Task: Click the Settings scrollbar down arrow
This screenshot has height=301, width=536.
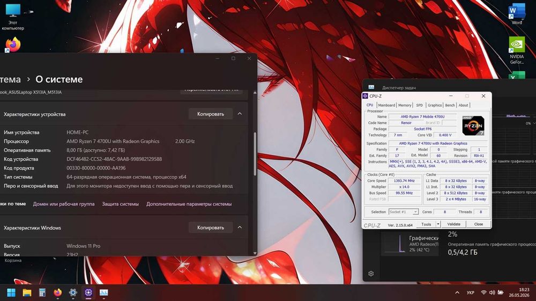Action: 255,253
